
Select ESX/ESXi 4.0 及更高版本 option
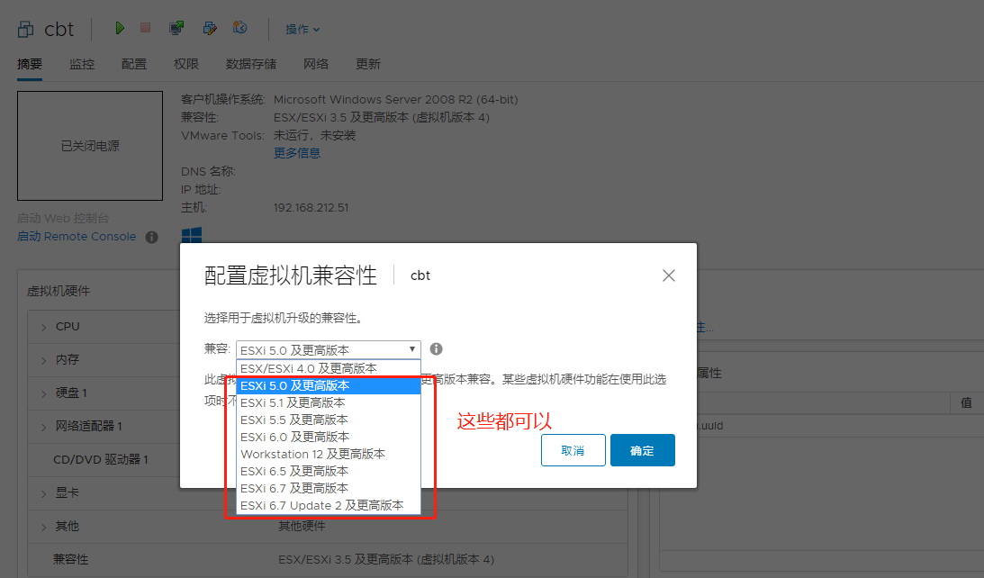[x=329, y=368]
